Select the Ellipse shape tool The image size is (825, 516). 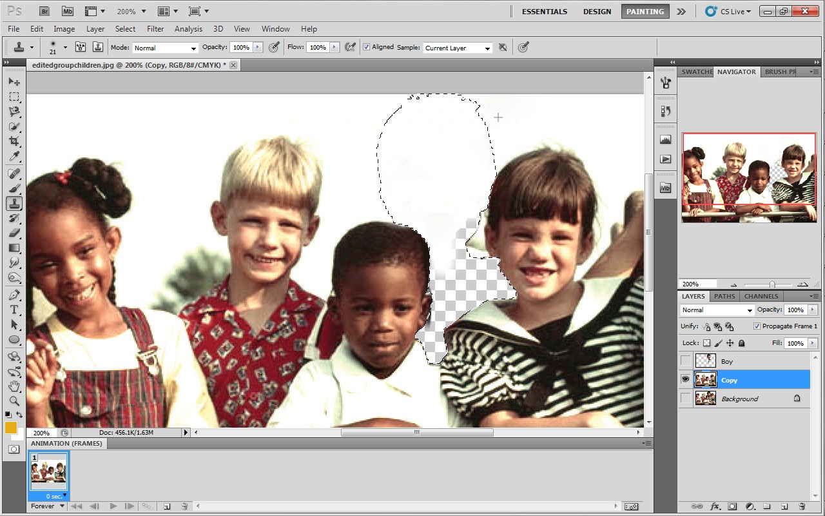pos(14,339)
